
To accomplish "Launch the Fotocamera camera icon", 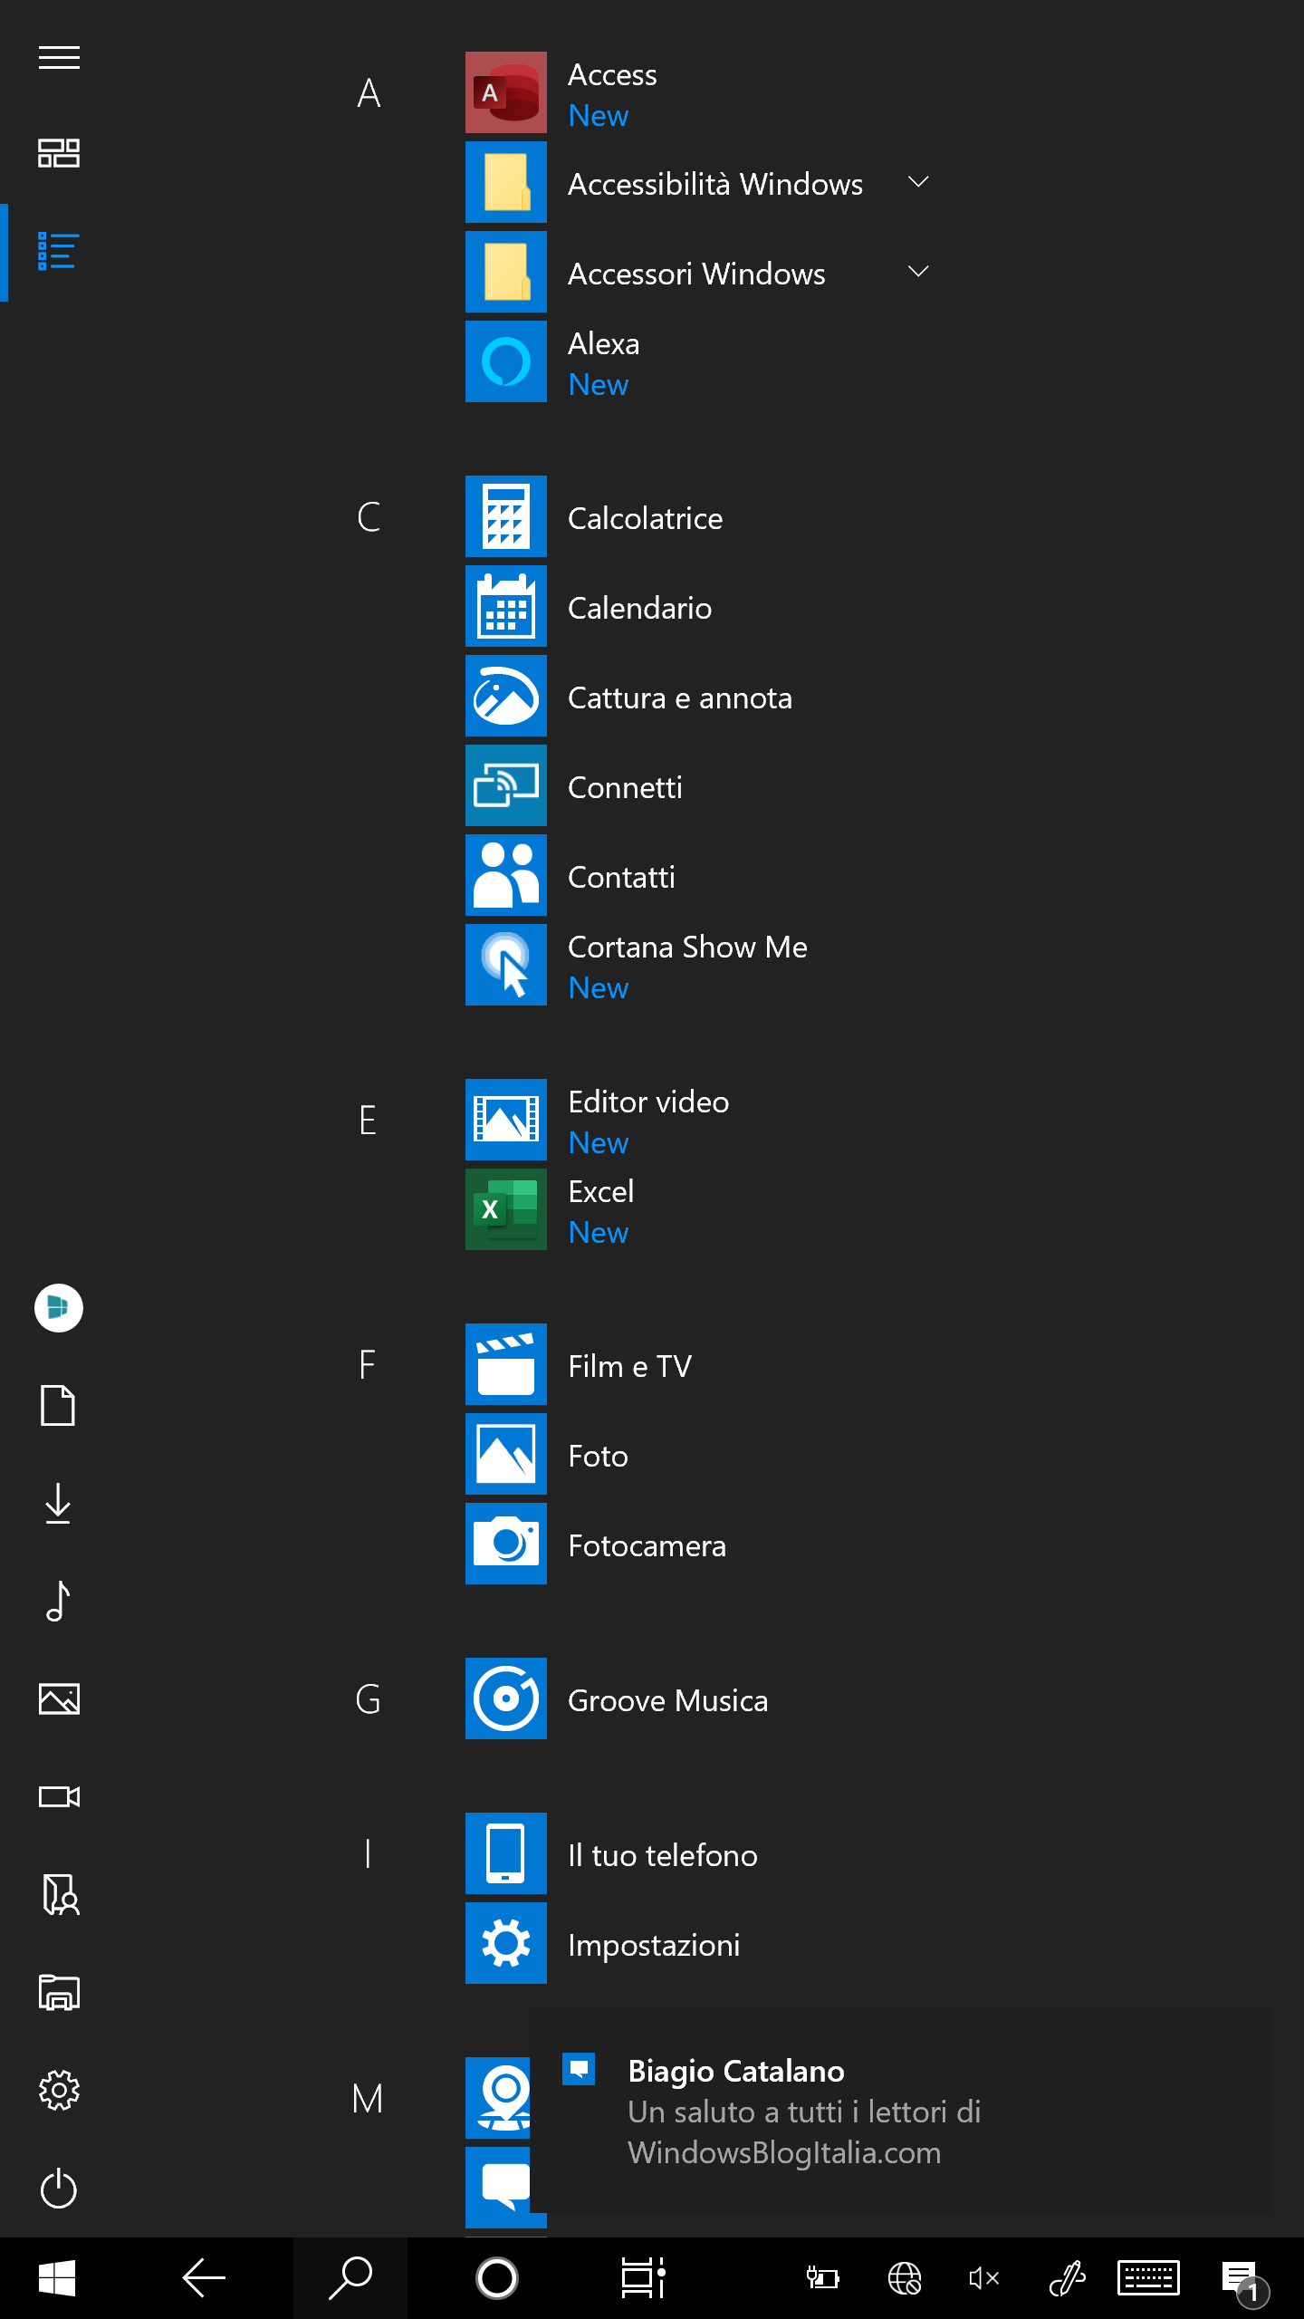I will click(x=505, y=1544).
